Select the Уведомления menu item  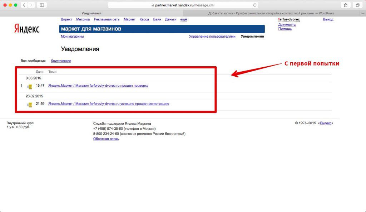tap(252, 36)
